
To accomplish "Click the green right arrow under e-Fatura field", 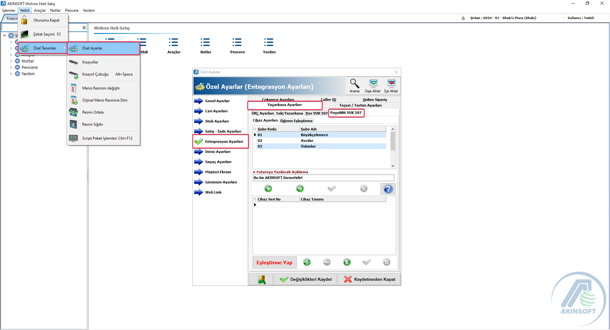I will click(300, 188).
